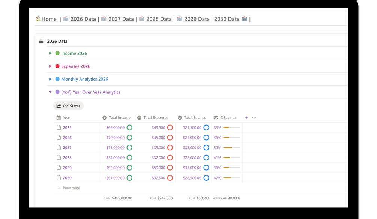Open the table more options ellipsis
This screenshot has height=219, width=377.
254,118
